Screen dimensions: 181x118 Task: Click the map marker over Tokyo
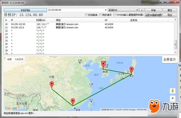click(132, 70)
